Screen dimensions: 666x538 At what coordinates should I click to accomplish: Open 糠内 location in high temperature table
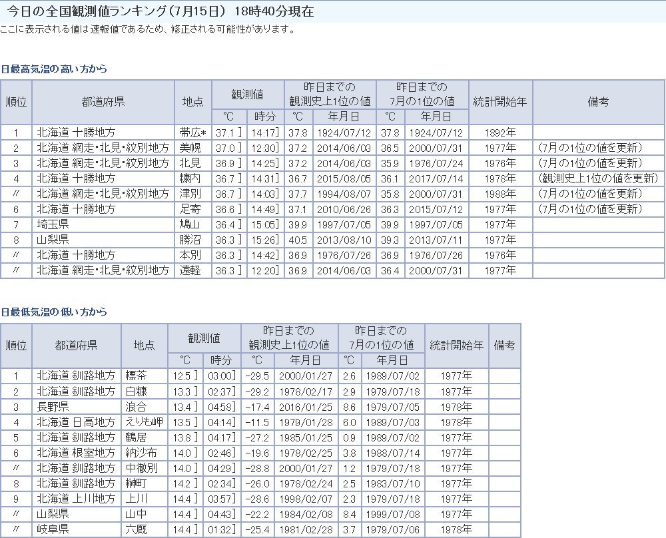(x=189, y=178)
